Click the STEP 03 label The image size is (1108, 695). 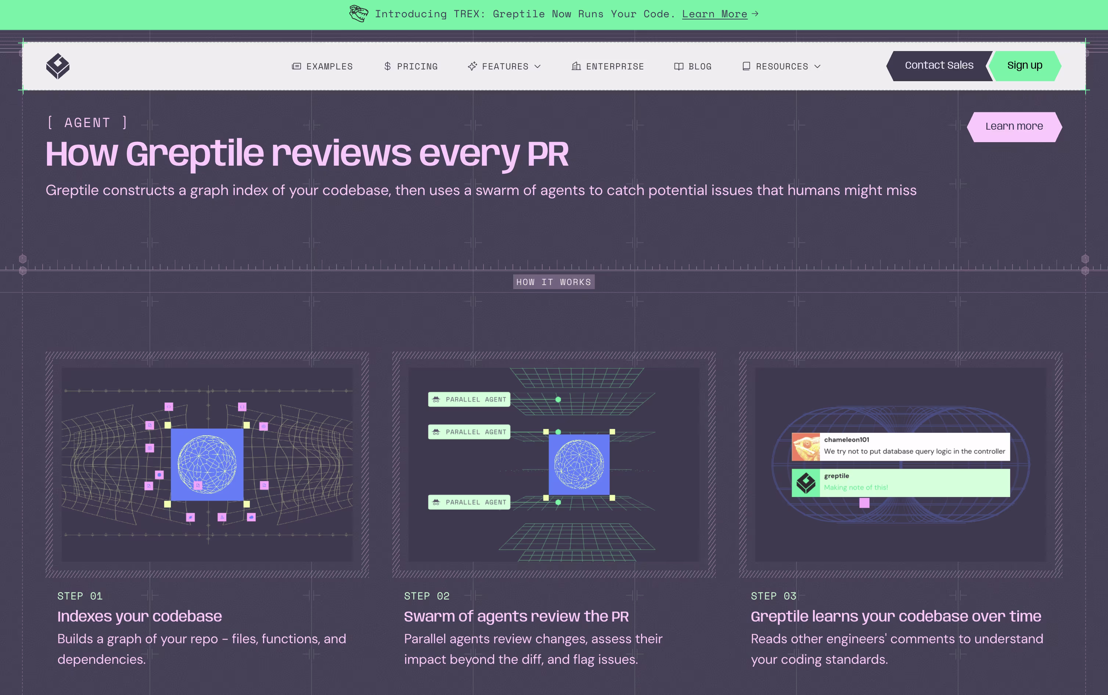[773, 596]
